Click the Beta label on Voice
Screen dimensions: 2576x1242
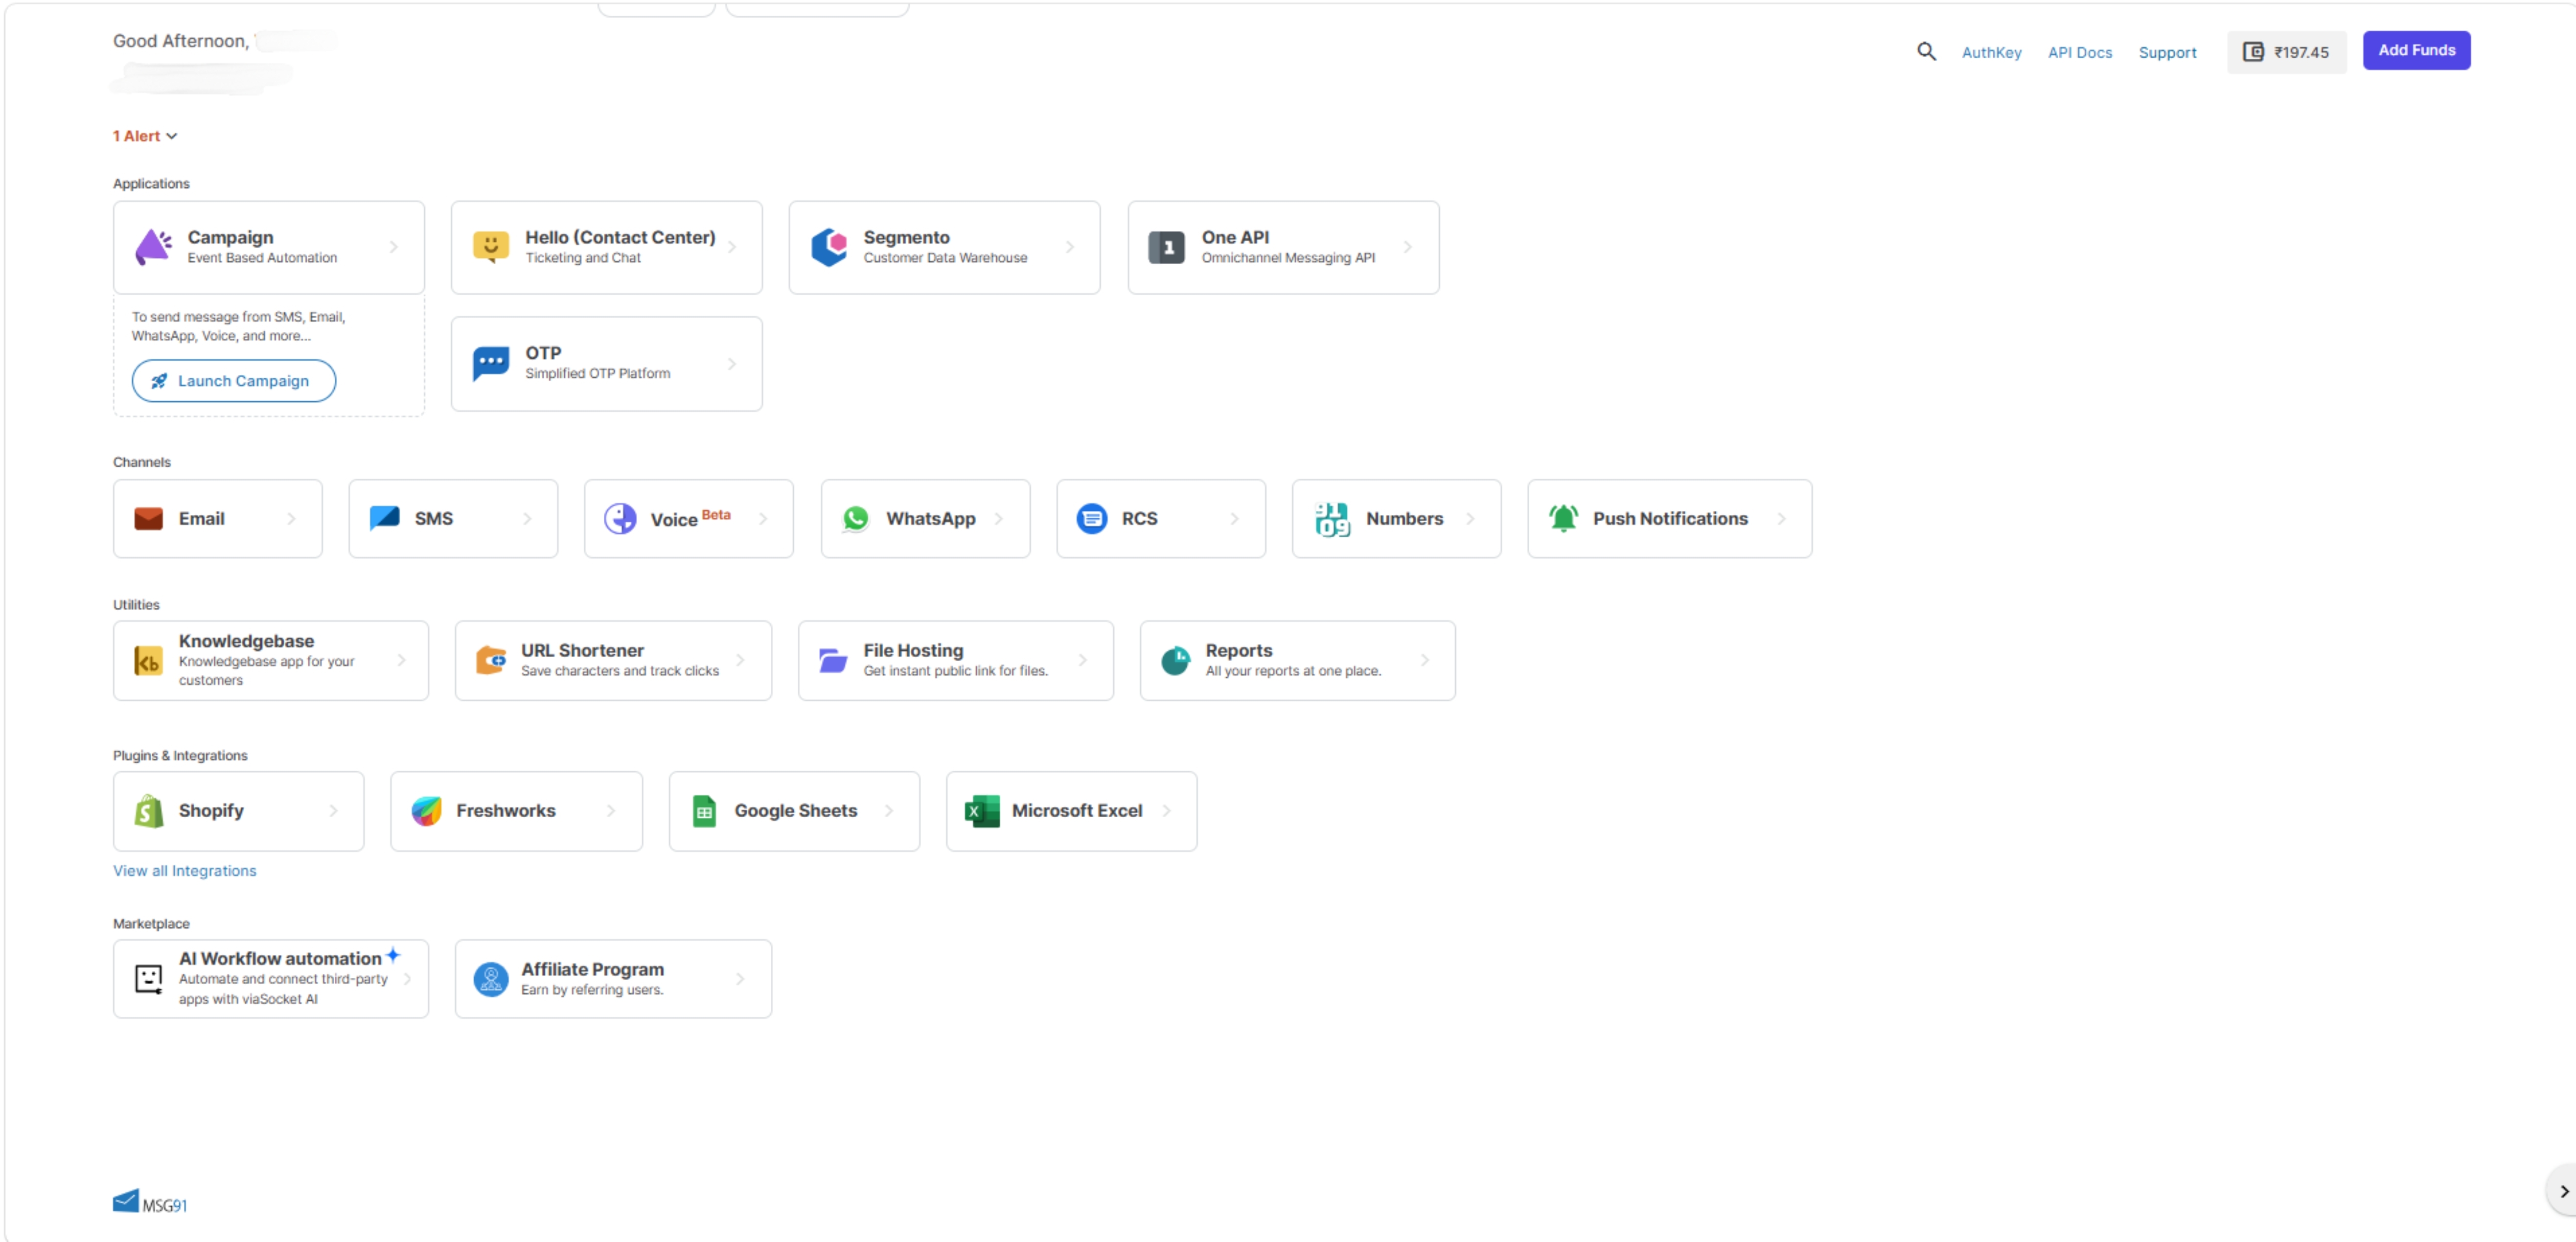pos(716,515)
